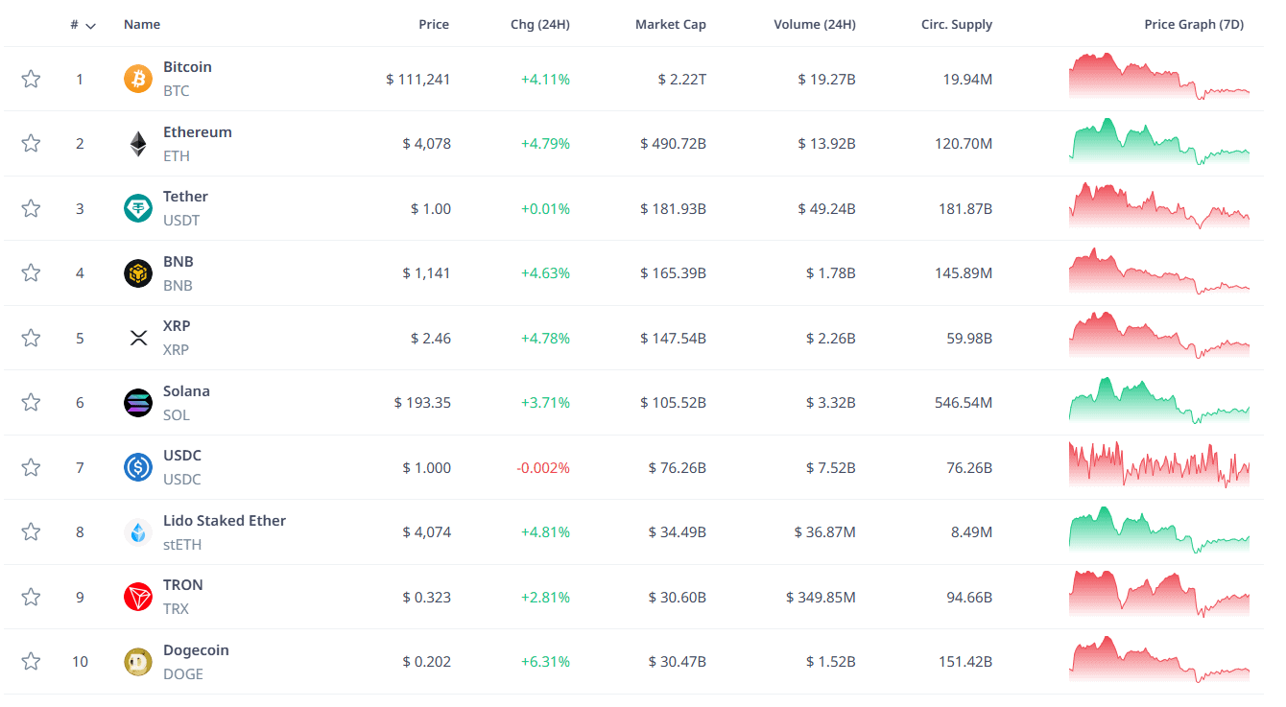1286x707 pixels.
Task: Sort by Chg (24H) column header
Action: coord(540,25)
